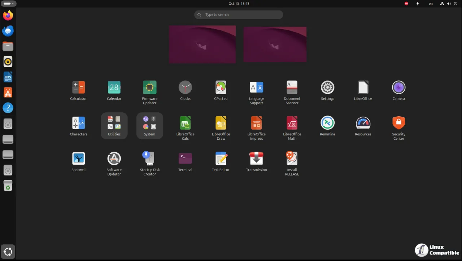Launch Calendar from the app grid

pyautogui.click(x=114, y=87)
